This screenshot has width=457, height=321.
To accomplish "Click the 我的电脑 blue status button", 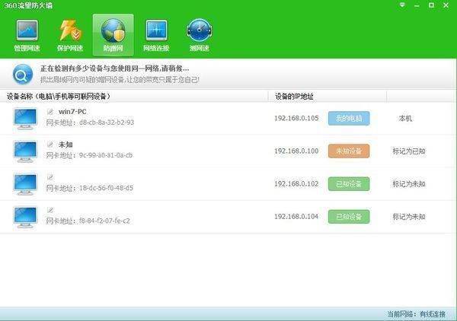I will [349, 118].
